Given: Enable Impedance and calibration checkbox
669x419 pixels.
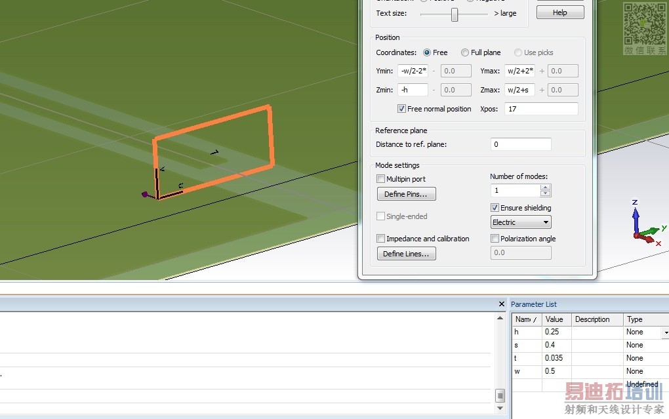Looking at the screenshot, I should [380, 239].
